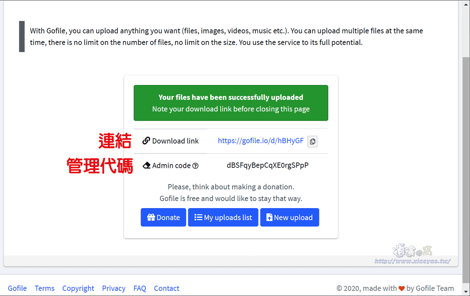
Task: Start a New upload
Action: click(x=290, y=217)
